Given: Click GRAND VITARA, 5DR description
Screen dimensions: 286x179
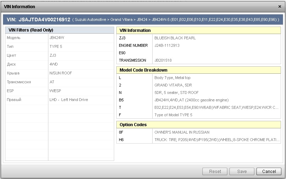Looking at the screenshot, I should (173, 85).
